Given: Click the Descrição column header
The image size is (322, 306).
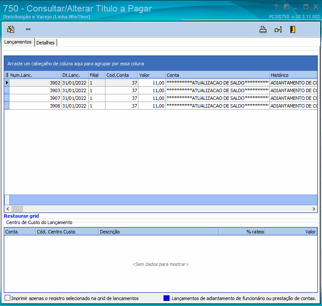Looking at the screenshot, I should (x=159, y=232).
